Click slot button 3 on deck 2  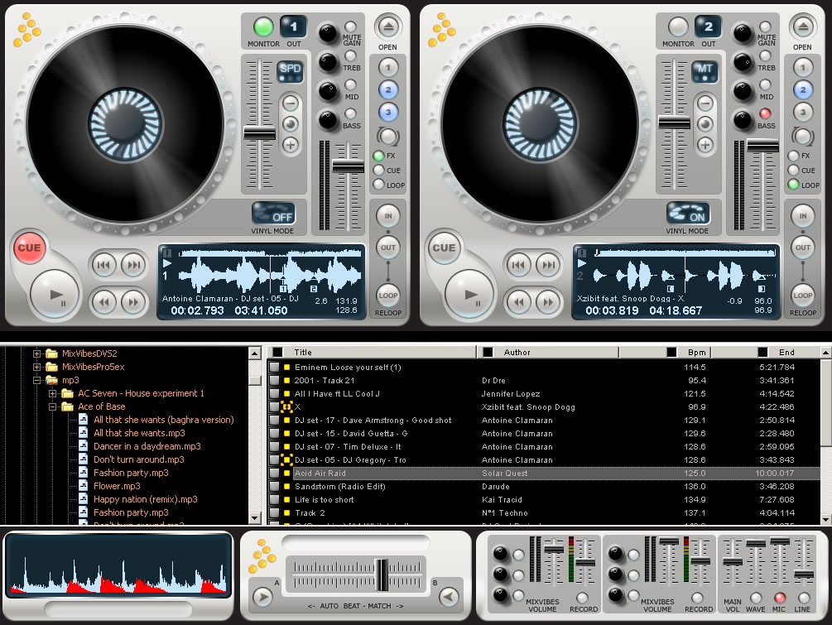(802, 112)
